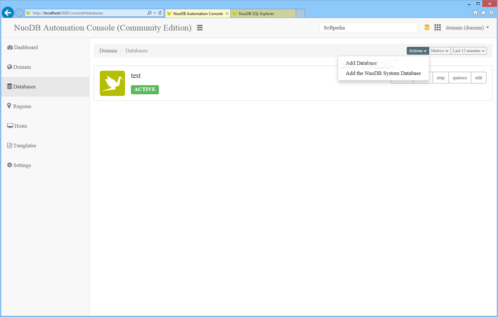498x317 pixels.
Task: Refresh the page with reload icon
Action: coord(160,13)
